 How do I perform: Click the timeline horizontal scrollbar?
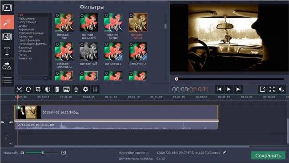pos(132,147)
